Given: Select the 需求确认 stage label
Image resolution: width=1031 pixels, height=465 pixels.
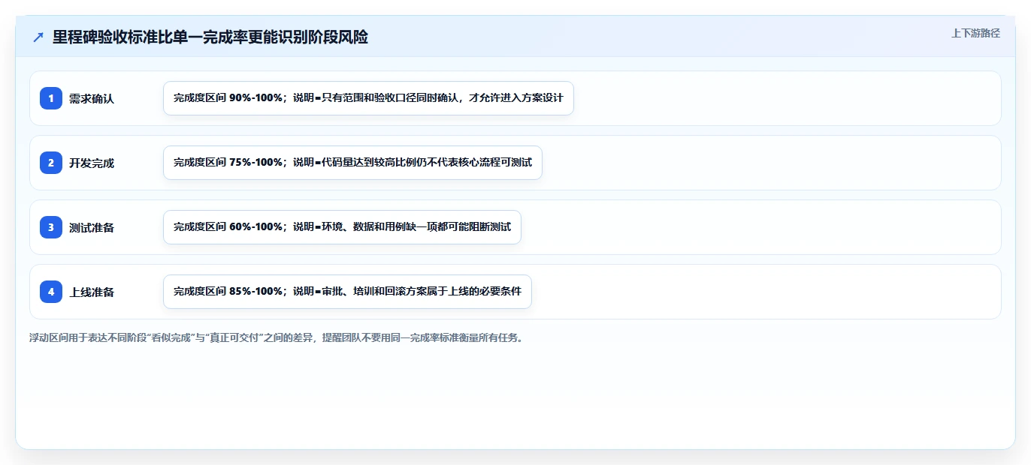Looking at the screenshot, I should [x=92, y=98].
